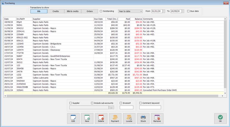
Task: Select Capricorn Society - GoodChild Enterprises row
Action: click(114, 56)
